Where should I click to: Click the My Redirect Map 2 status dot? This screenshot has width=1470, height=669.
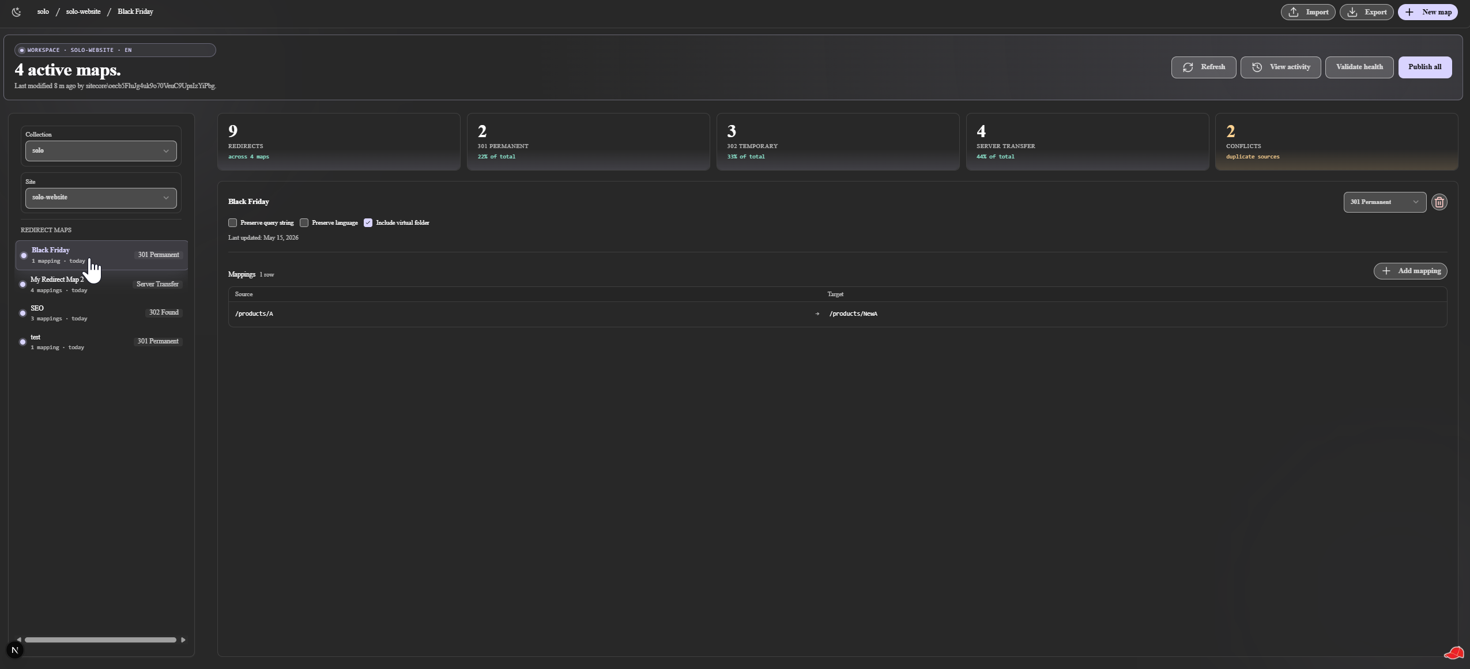(x=22, y=284)
